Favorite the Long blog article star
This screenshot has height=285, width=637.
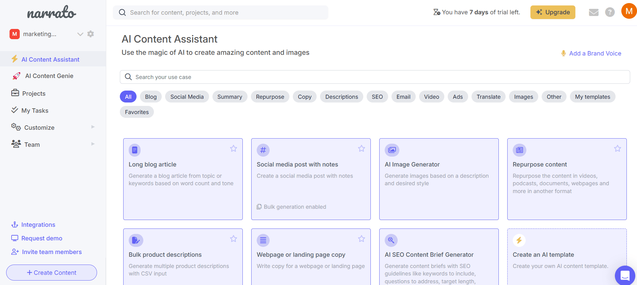234,148
